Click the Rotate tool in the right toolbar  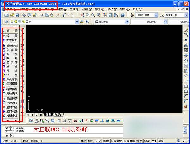(186, 60)
